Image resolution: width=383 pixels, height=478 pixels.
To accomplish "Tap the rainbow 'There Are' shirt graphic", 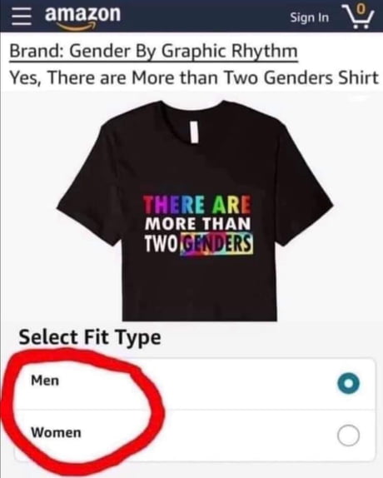I will (x=197, y=205).
